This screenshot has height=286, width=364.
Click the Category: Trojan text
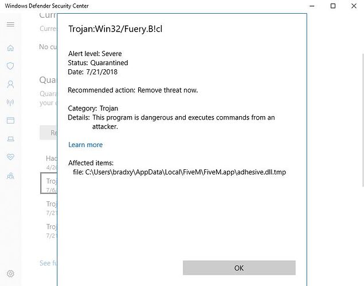point(93,108)
